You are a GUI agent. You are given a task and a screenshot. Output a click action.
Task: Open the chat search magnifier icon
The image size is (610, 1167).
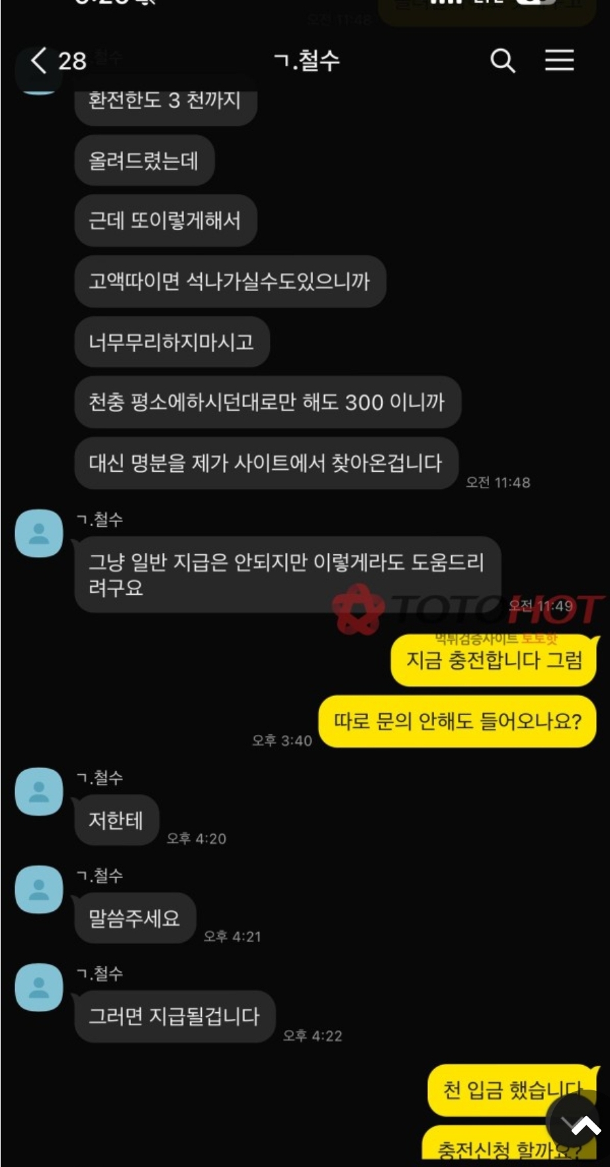tap(502, 61)
